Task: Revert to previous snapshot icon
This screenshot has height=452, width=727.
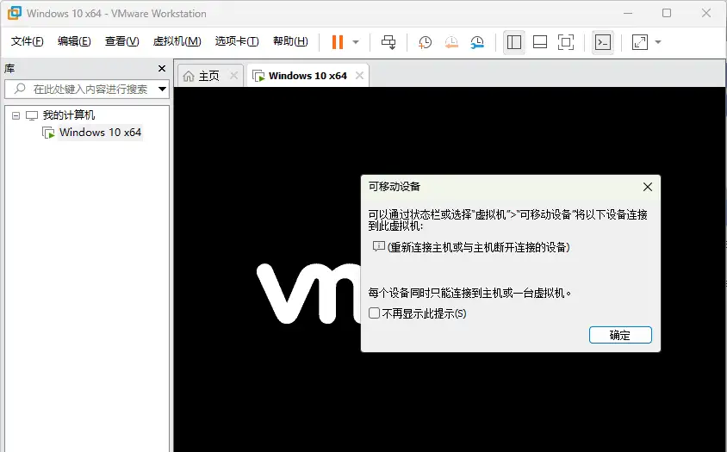Action: tap(451, 42)
